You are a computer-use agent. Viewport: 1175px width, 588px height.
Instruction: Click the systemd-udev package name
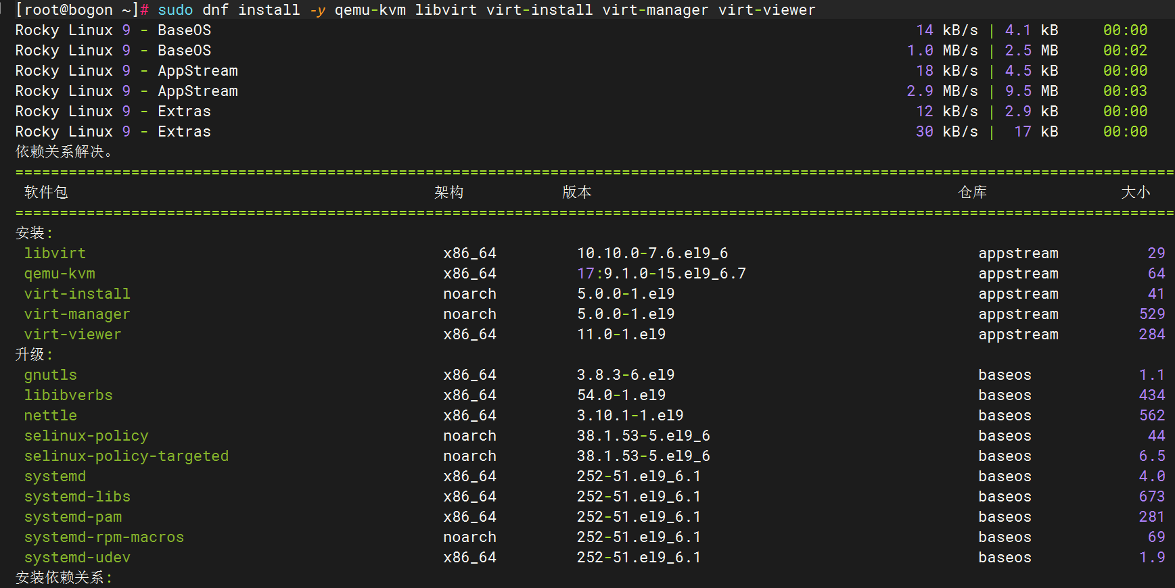pyautogui.click(x=77, y=558)
